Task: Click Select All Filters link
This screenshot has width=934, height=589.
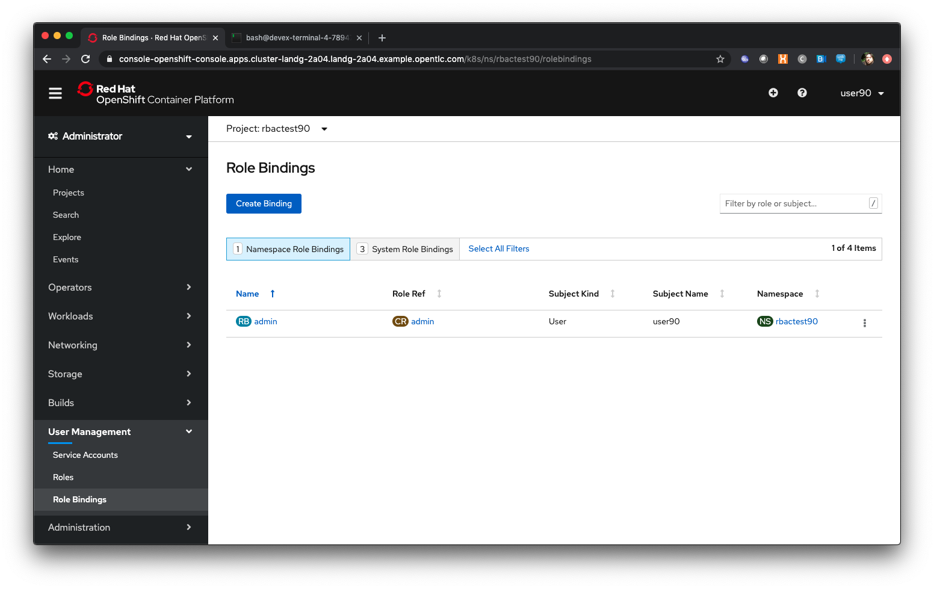Action: (x=499, y=248)
